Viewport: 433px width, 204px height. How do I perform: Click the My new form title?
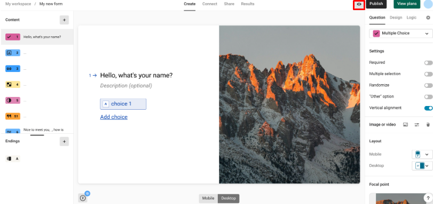[51, 4]
